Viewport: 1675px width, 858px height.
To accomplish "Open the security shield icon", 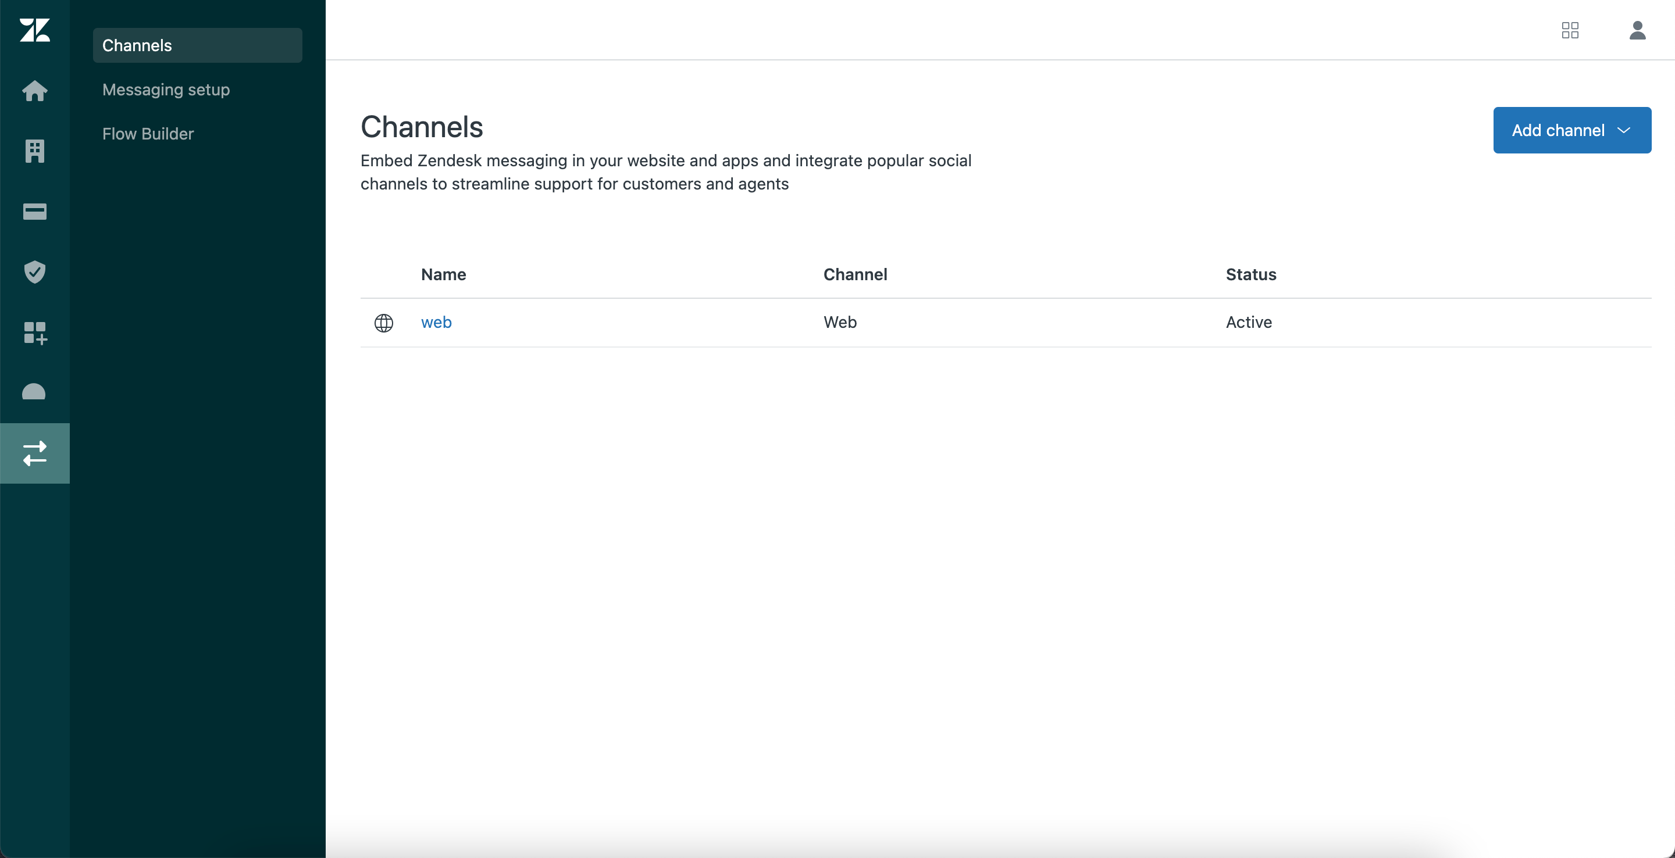I will pos(34,271).
